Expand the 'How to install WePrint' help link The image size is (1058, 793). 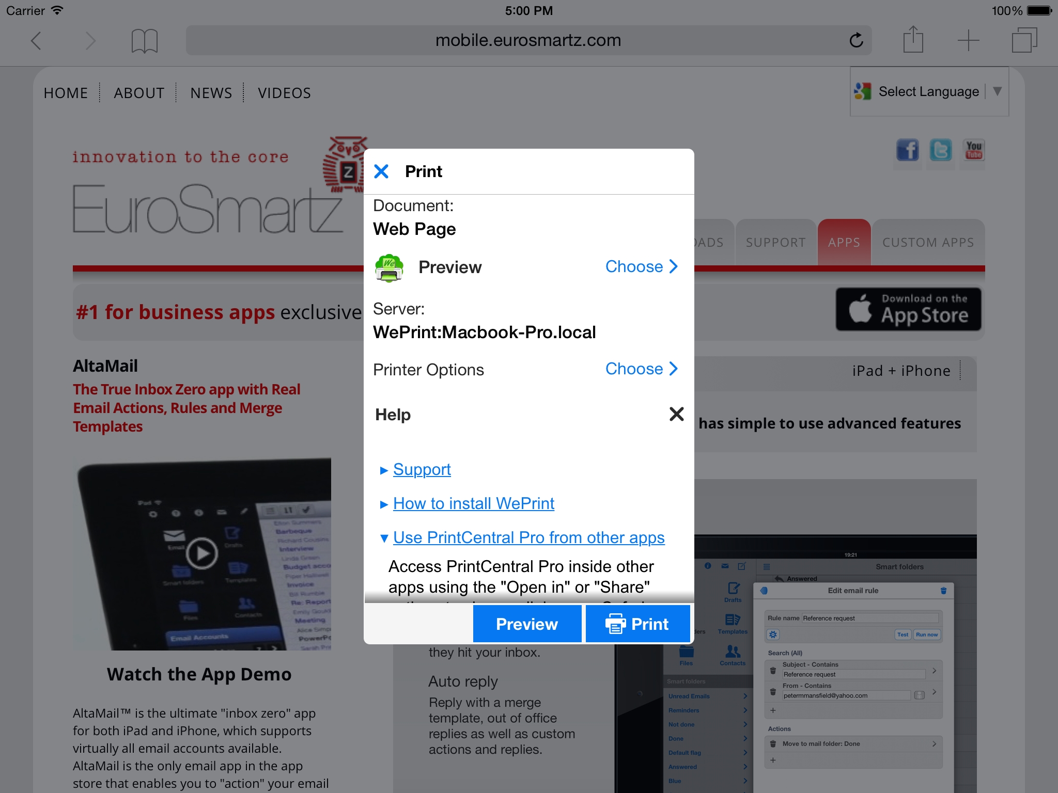pyautogui.click(x=472, y=503)
